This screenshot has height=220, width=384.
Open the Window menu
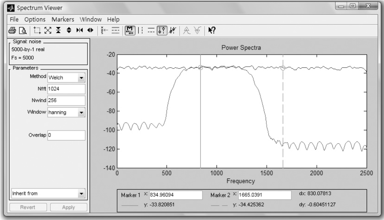[91, 19]
